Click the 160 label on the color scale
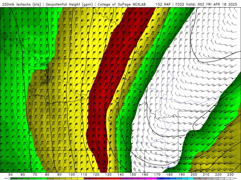Viewport: 241px width, 180px height. (x=145, y=175)
